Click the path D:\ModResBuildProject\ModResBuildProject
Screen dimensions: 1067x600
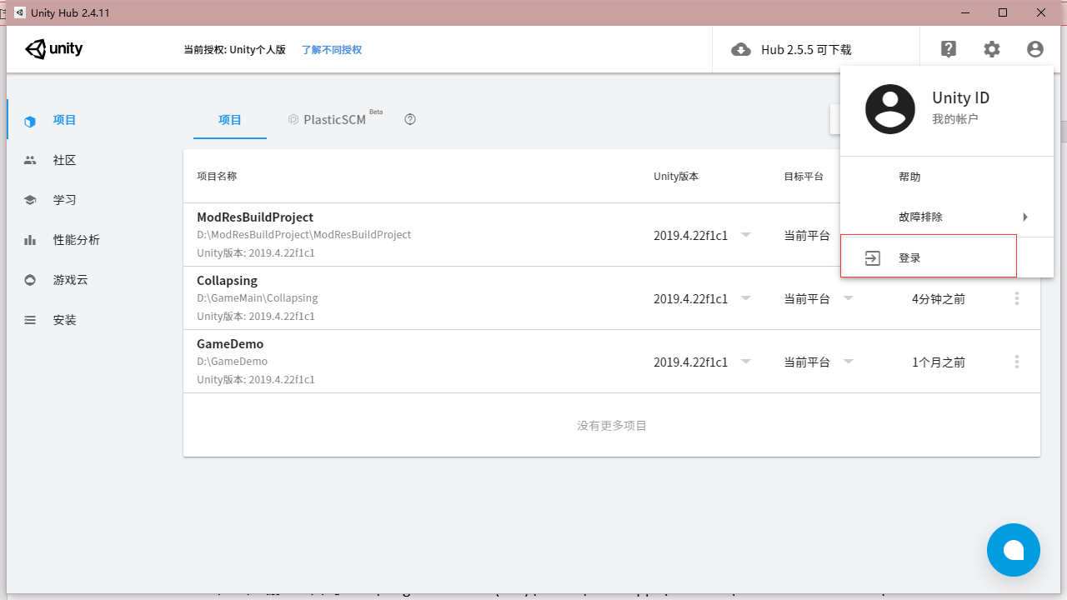pos(304,235)
